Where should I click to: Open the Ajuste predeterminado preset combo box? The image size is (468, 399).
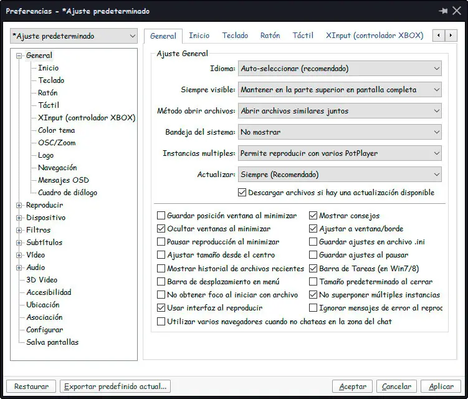click(74, 36)
